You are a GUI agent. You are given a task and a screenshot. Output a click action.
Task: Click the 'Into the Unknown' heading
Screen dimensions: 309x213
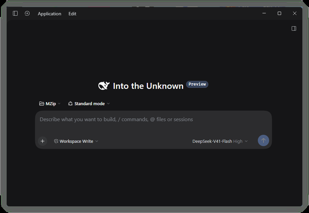tap(148, 86)
